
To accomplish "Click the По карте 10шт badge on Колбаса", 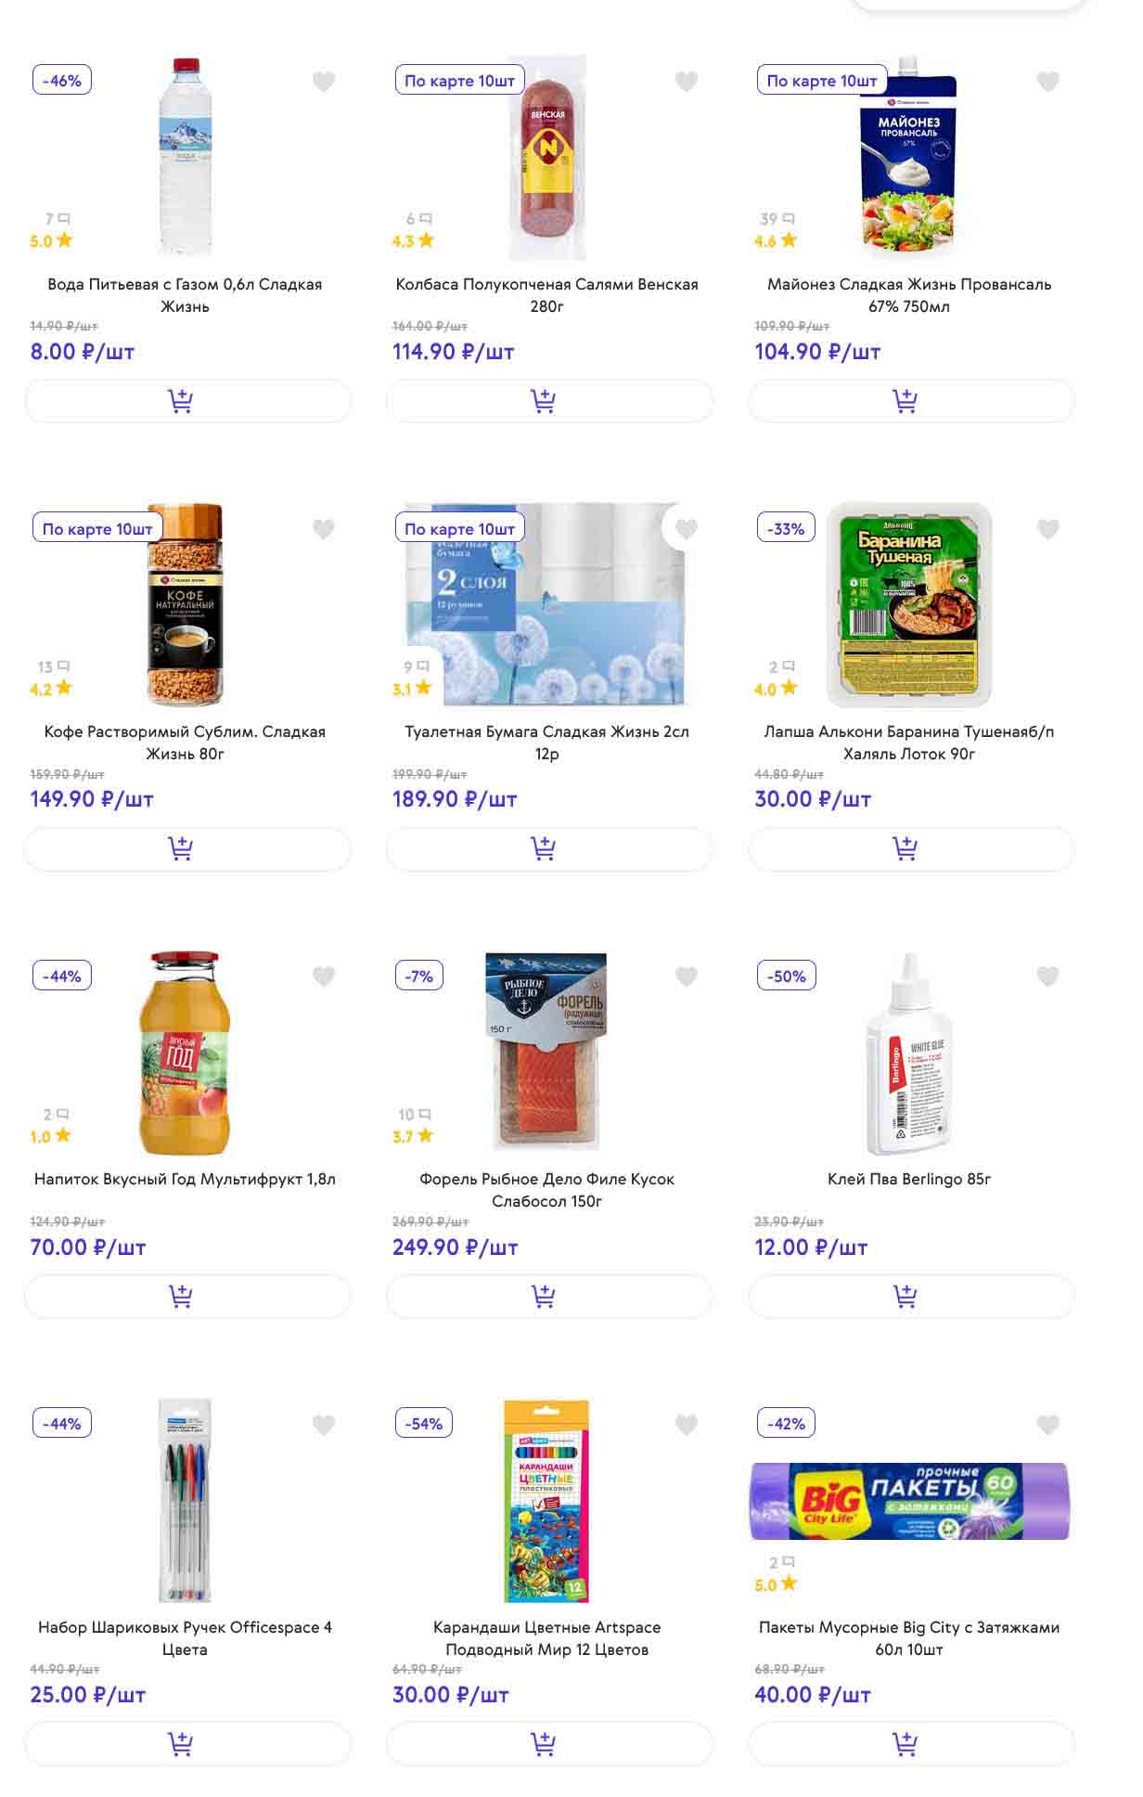I will tap(459, 81).
